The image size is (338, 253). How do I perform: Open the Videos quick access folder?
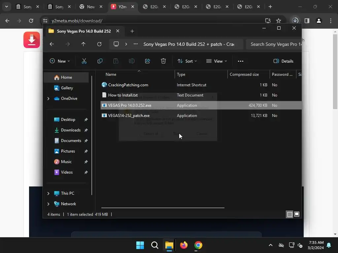[x=67, y=172]
